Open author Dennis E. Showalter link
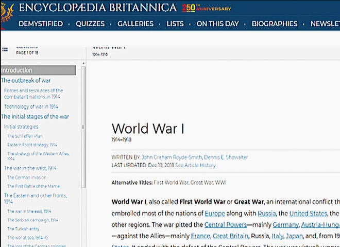Screen dimensions: 340x247 click(226, 157)
